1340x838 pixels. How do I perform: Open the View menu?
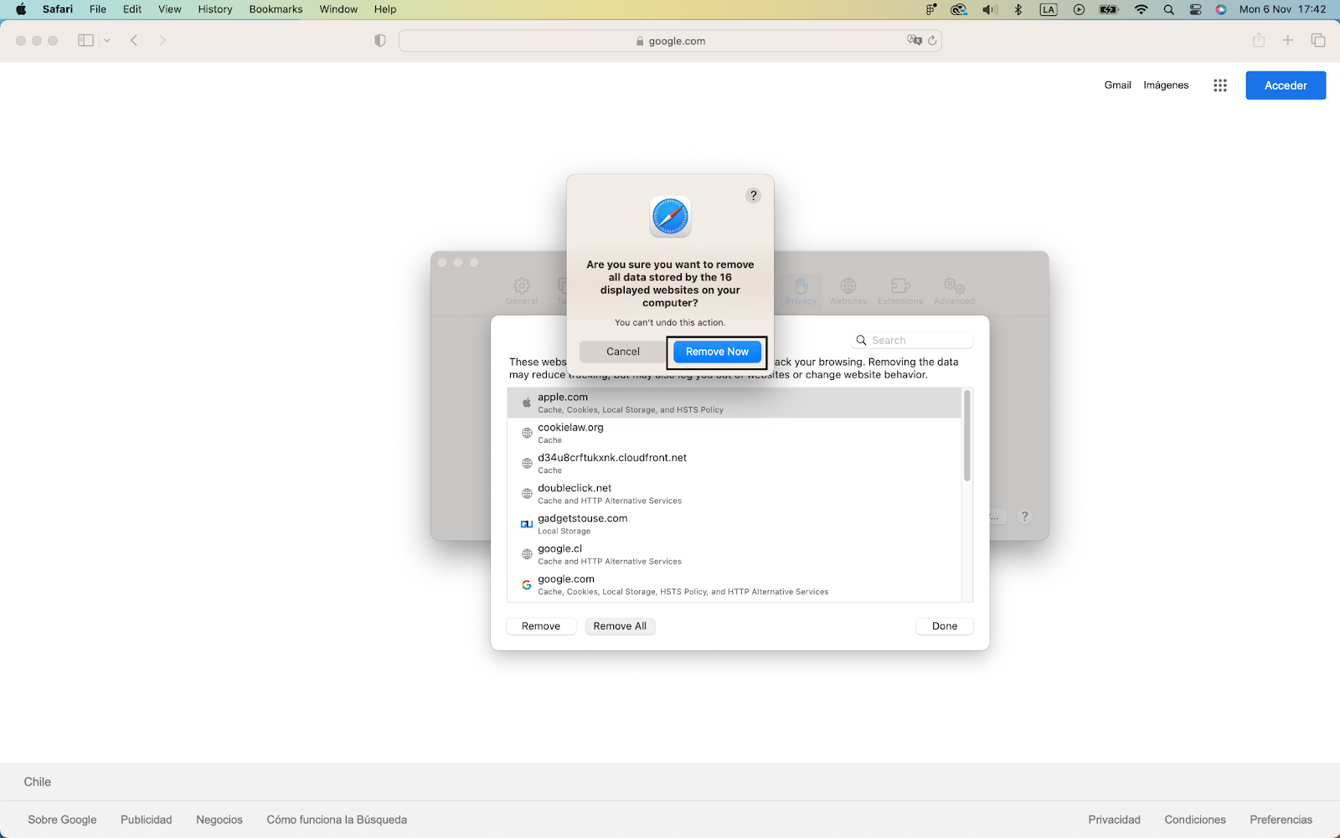point(170,9)
